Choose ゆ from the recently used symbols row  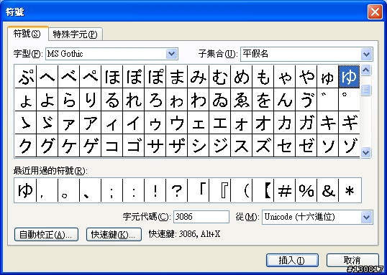[26, 190]
